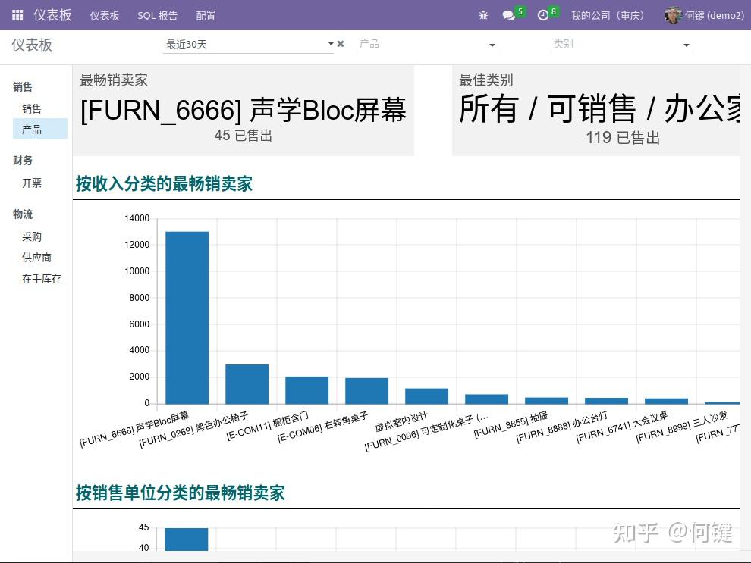Image resolution: width=751 pixels, height=563 pixels.
Task: Open the user avatar menu for 何键
Action: point(674,15)
